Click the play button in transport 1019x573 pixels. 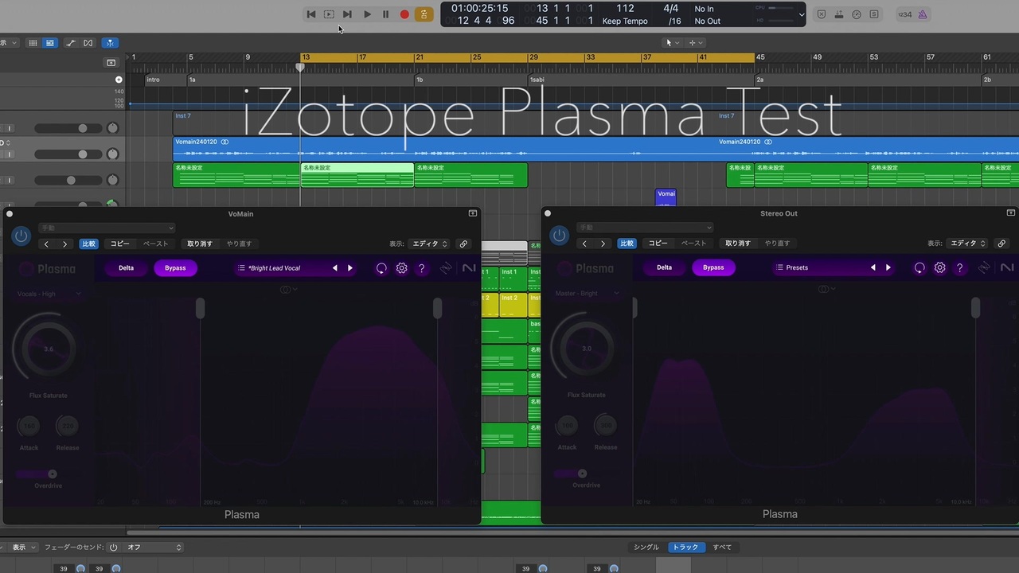pyautogui.click(x=367, y=14)
